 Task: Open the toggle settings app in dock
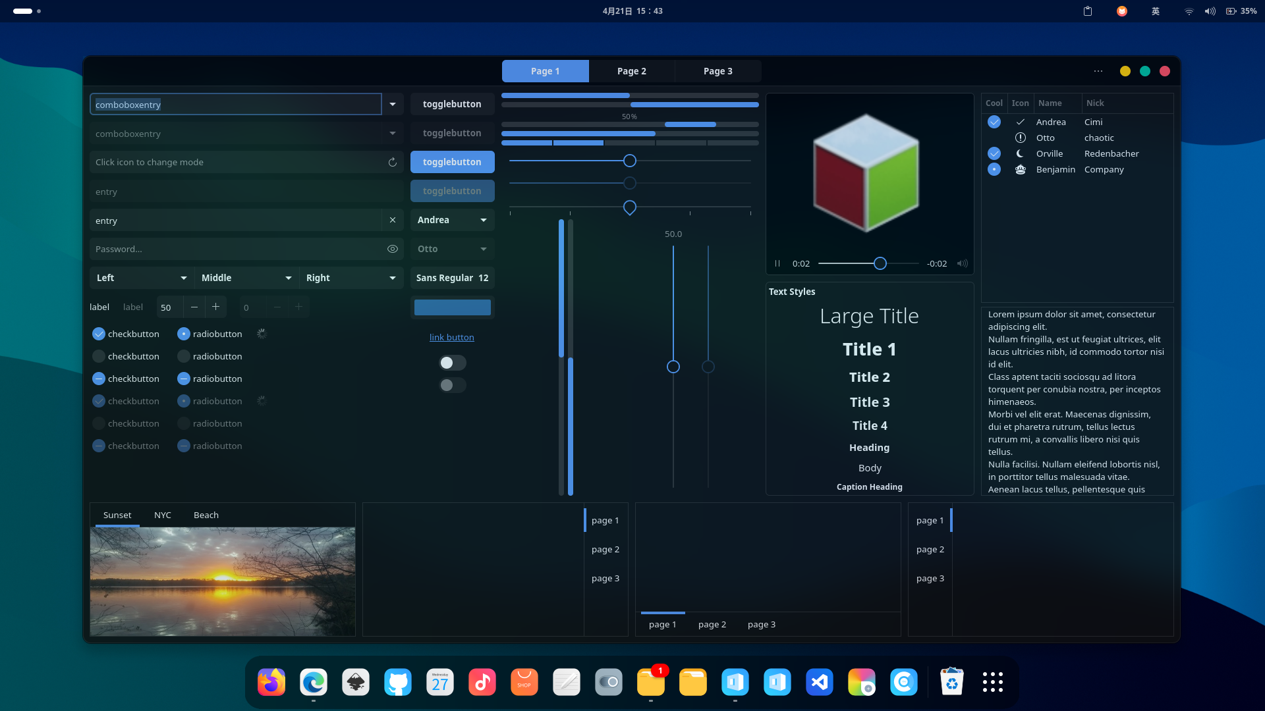coord(609,682)
